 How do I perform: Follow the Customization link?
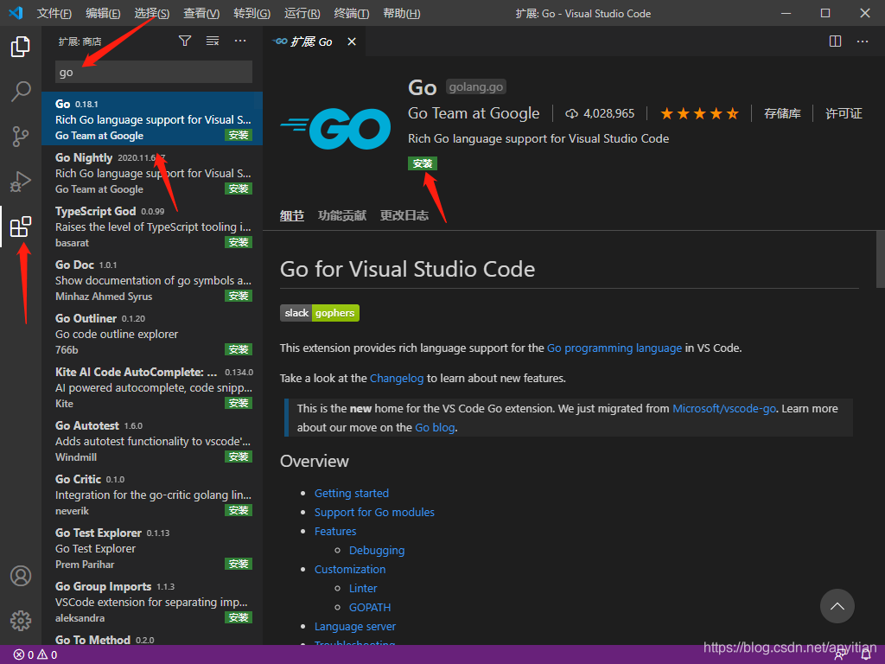[350, 570]
